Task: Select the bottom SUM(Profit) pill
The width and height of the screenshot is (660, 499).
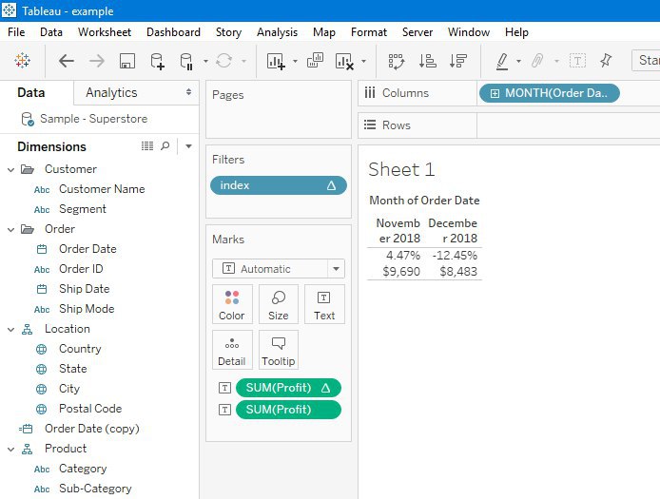Action: pyautogui.click(x=288, y=410)
